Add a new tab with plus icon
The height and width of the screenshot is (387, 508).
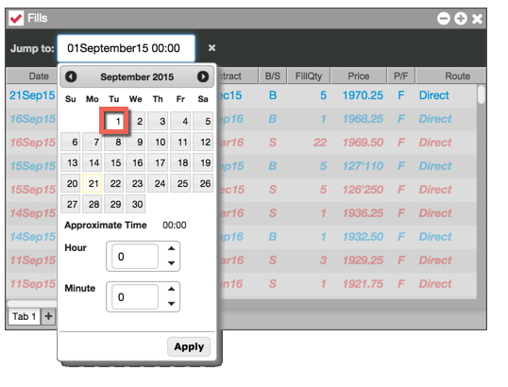tap(48, 316)
